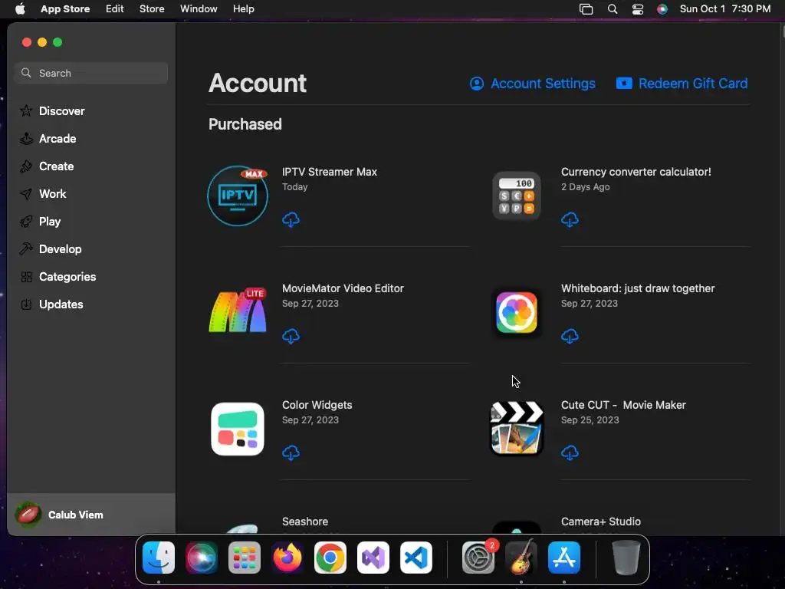Open Visual Studio from the Dock
The height and width of the screenshot is (589, 785).
click(x=373, y=558)
